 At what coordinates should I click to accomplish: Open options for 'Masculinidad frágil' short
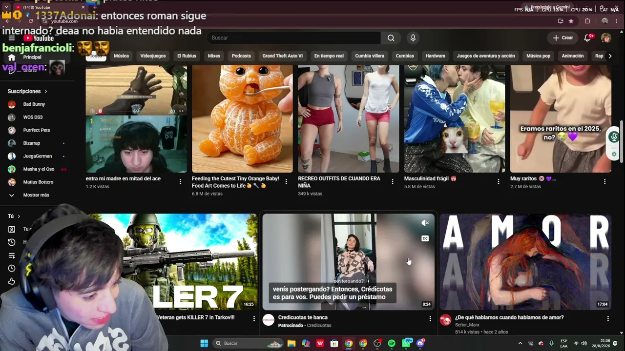499,182
